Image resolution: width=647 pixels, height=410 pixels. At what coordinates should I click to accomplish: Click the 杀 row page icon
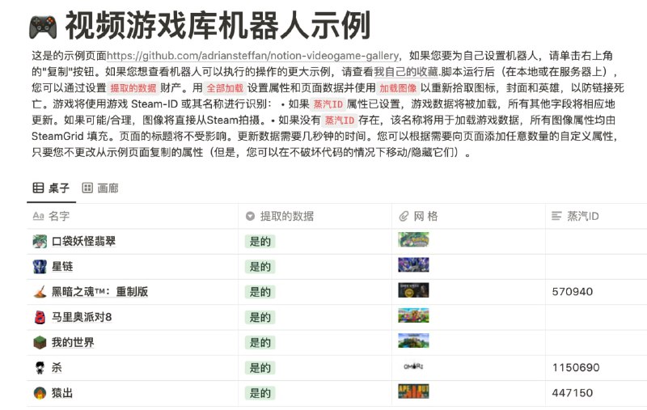(40, 367)
